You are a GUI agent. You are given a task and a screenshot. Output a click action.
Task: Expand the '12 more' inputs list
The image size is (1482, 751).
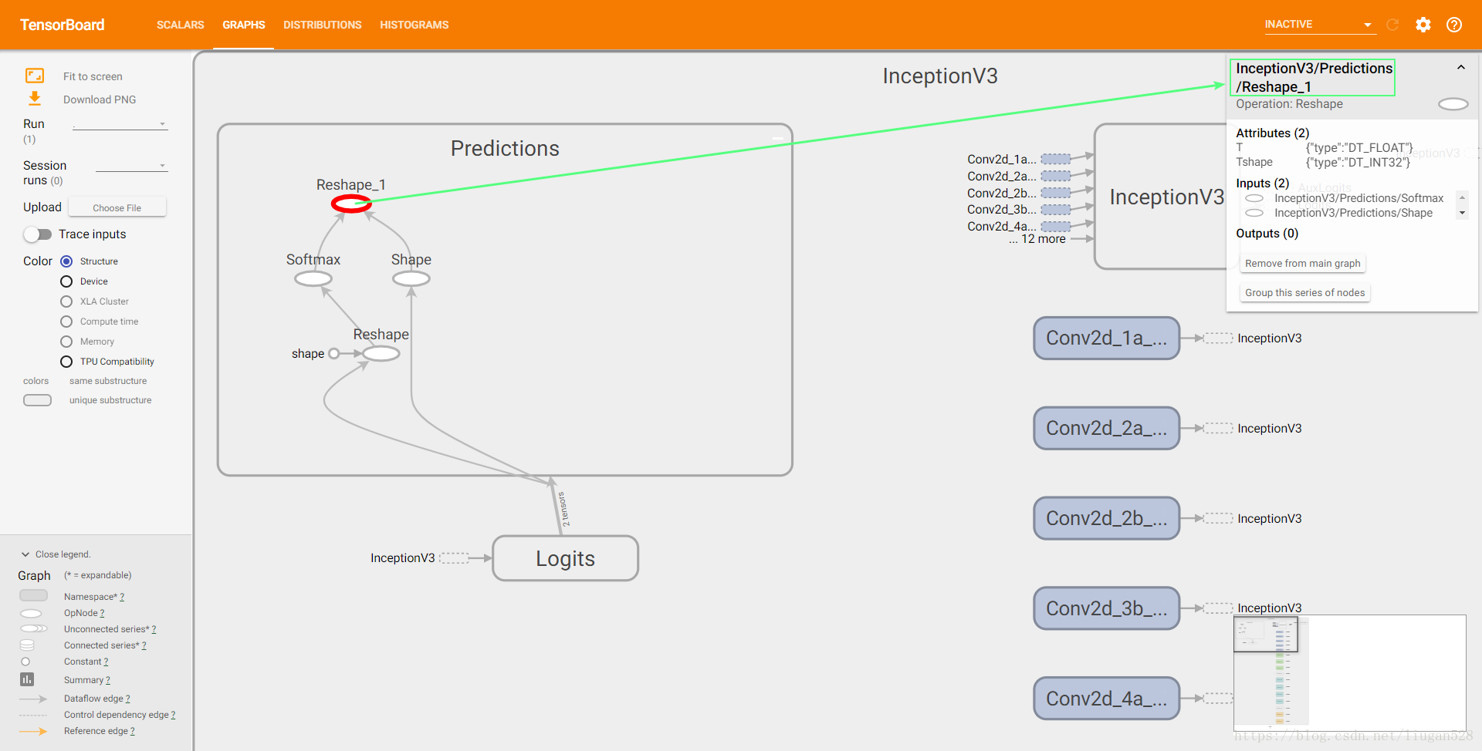[1037, 239]
